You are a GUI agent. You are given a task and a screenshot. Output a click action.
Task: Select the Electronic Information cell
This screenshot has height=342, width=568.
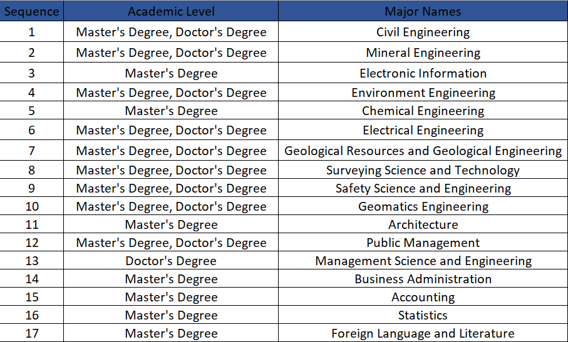tap(423, 73)
